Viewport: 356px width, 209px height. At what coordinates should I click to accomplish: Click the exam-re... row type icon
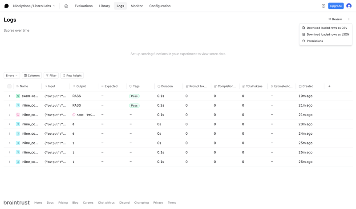click(x=18, y=96)
